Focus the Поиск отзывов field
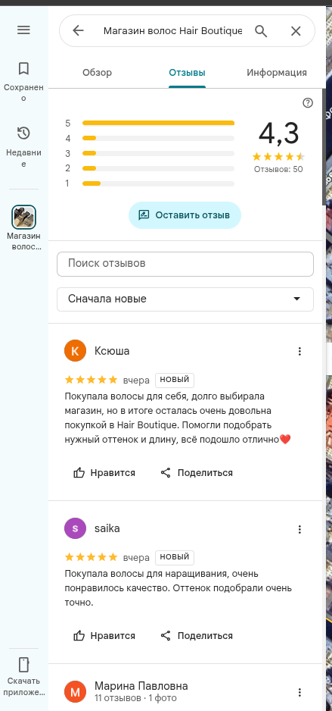 185,264
